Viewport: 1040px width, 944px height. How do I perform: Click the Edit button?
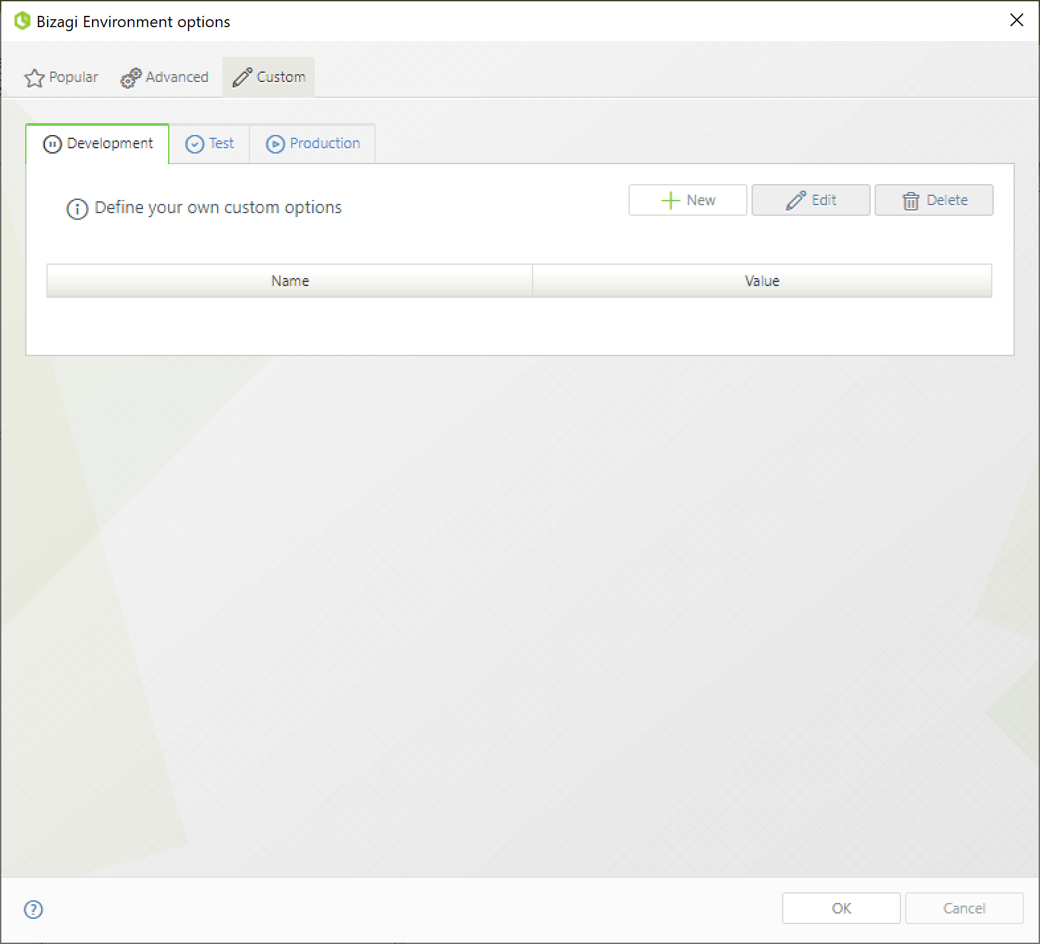pyautogui.click(x=811, y=200)
